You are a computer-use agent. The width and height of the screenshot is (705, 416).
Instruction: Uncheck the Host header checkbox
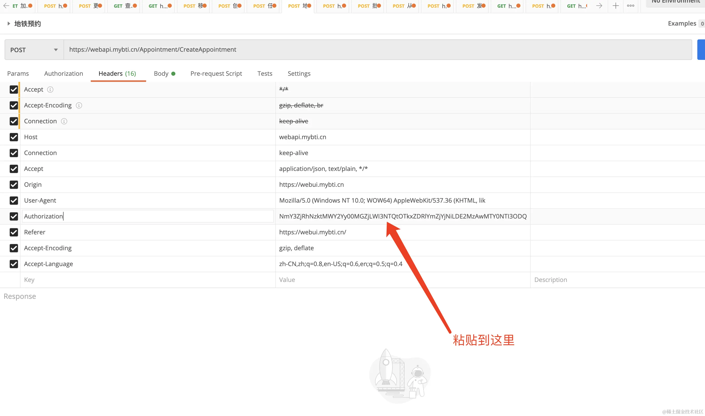(14, 137)
